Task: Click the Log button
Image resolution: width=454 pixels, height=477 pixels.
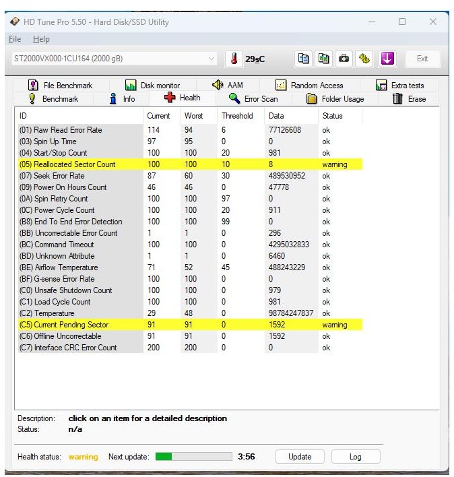Action: [355, 456]
